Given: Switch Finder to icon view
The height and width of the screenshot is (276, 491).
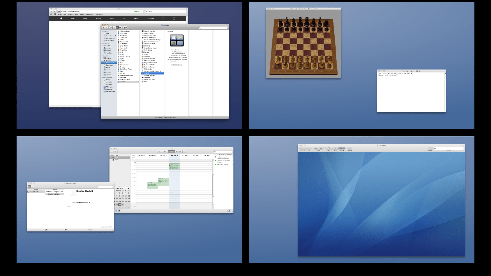Looking at the screenshot, I should coord(111,28).
